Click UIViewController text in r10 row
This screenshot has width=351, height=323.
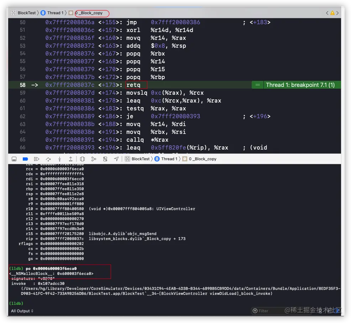(176, 209)
